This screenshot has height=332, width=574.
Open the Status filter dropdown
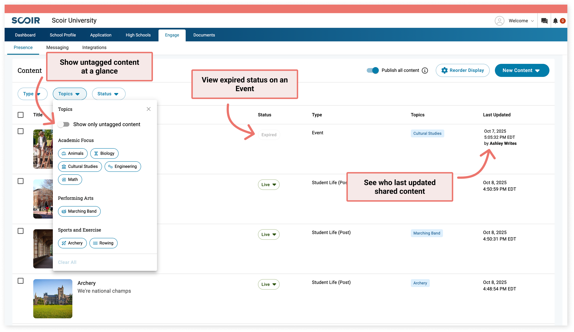pyautogui.click(x=109, y=94)
